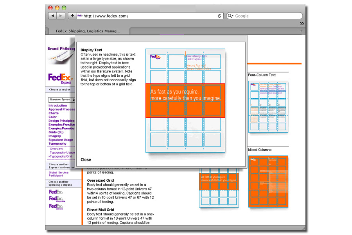This screenshot has height=235, width=352.
Task: Open the Literature System dropdown
Action: click(x=61, y=99)
